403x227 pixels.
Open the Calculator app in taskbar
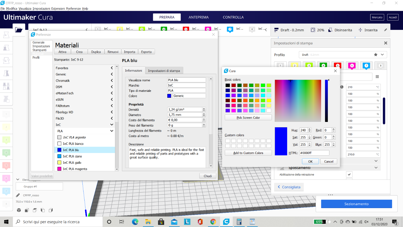(239, 222)
